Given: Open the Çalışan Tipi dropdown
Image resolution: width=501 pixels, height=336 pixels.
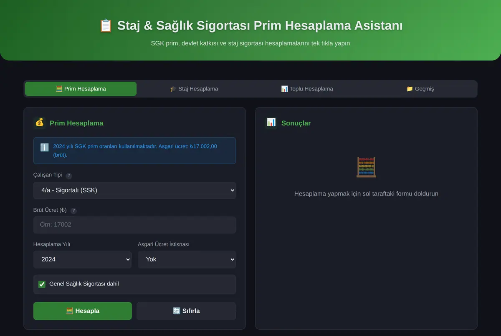Looking at the screenshot, I should point(134,191).
